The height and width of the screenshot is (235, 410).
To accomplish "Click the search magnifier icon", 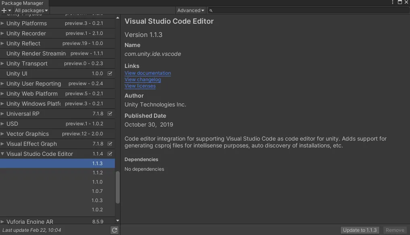I will pos(211,10).
